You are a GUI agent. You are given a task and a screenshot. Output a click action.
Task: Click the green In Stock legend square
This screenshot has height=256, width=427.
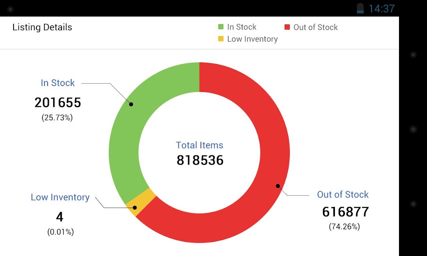tap(221, 27)
